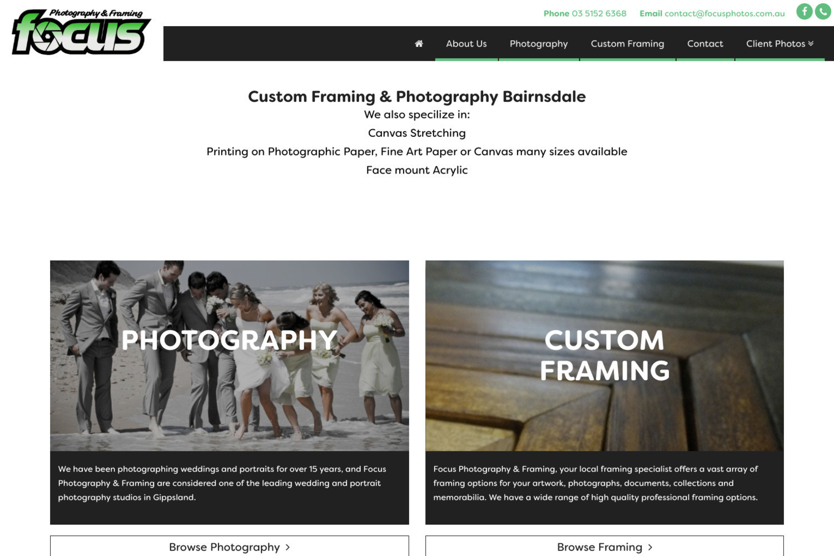Select Contact in the navigation bar
Screen dimensions: 834x556
point(705,43)
